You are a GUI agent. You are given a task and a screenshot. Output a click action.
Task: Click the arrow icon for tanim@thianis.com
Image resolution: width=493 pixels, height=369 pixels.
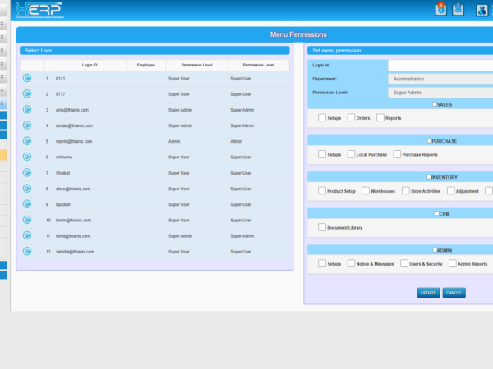point(27,220)
